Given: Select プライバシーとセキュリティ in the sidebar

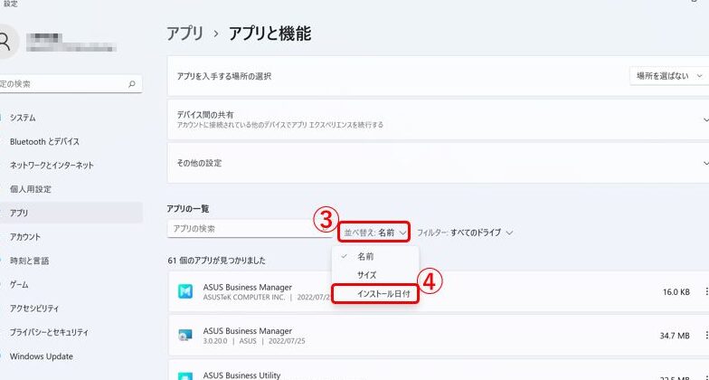Looking at the screenshot, I should pos(49,332).
